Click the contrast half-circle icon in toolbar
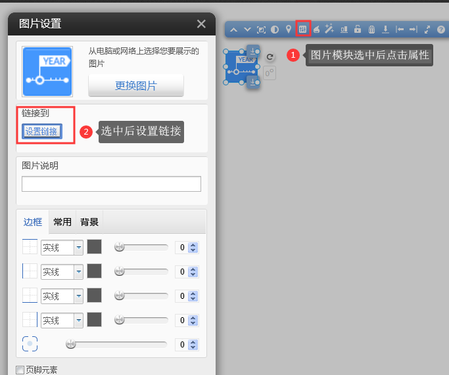This screenshot has width=449, height=375. click(x=274, y=29)
